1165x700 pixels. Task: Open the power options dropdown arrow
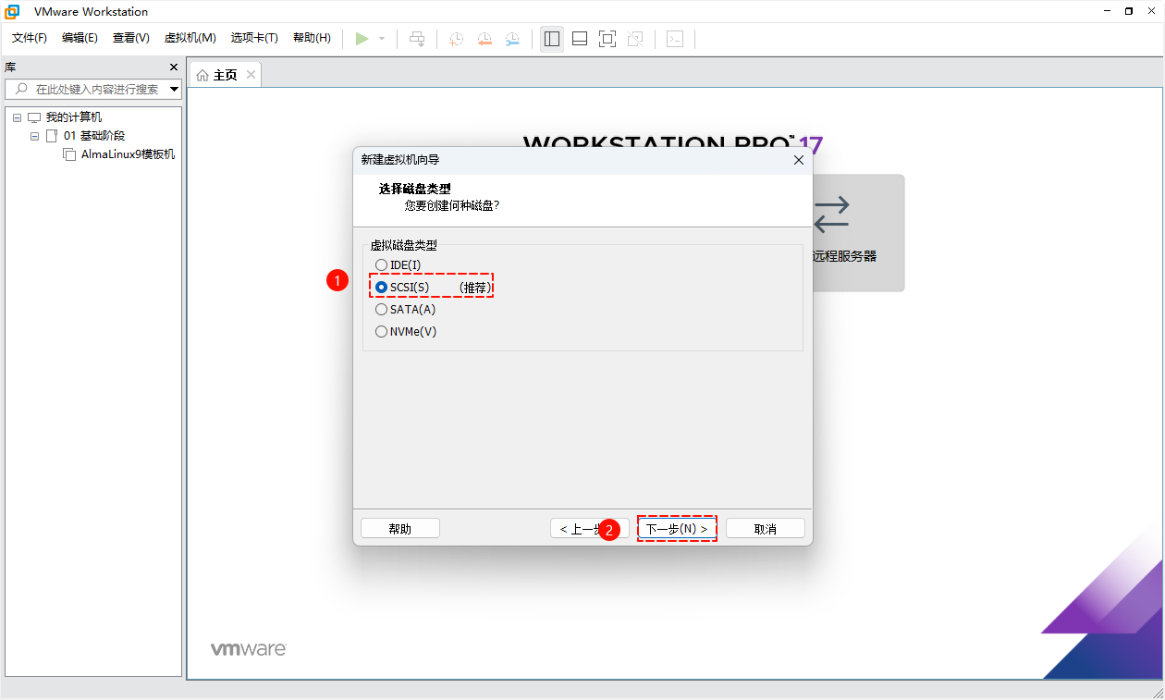[x=382, y=39]
